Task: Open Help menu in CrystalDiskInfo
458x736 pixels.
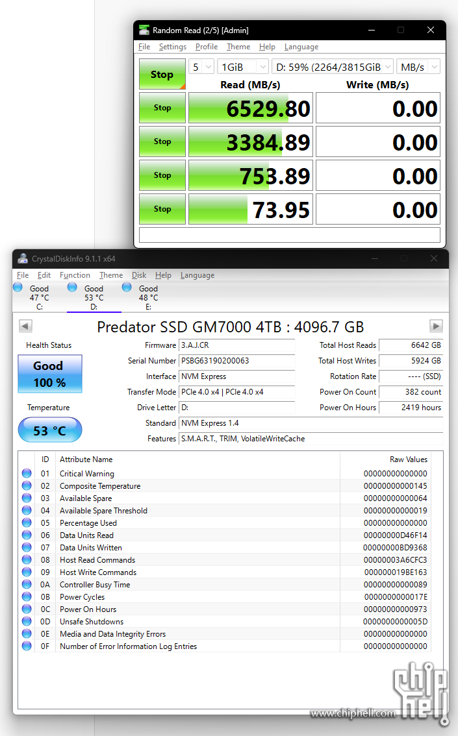Action: coord(163,275)
